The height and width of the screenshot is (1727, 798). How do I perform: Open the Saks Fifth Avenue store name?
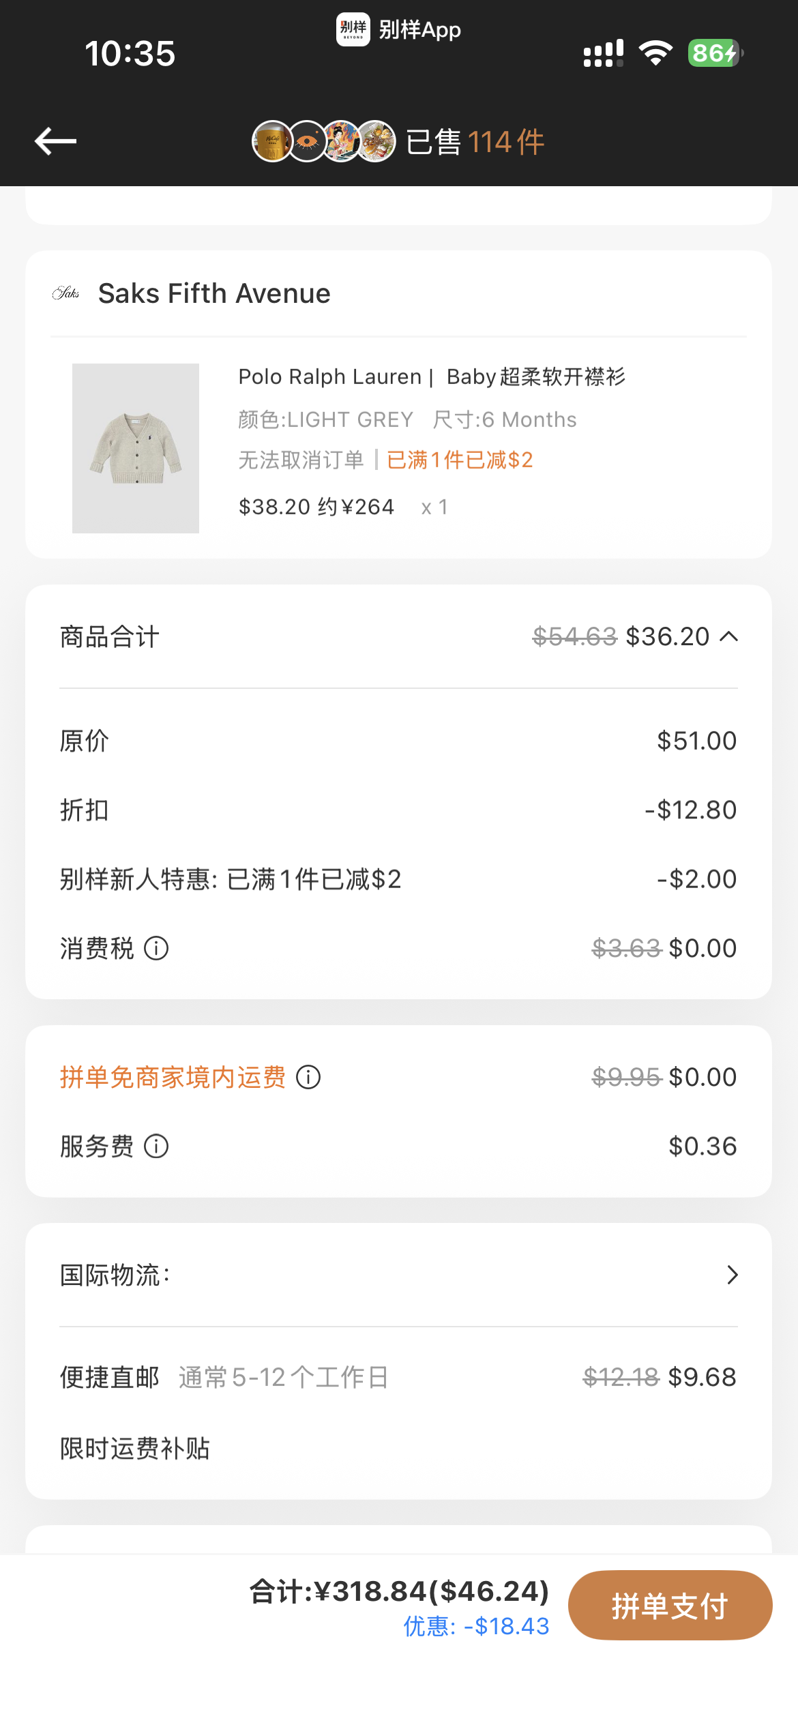click(214, 293)
